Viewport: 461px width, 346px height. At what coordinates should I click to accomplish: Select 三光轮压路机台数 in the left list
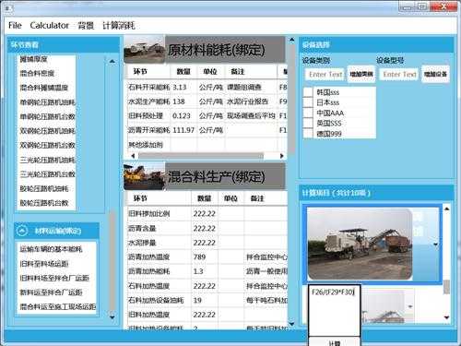coord(46,174)
